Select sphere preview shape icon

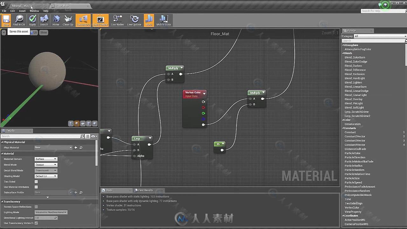pyautogui.click(x=77, y=123)
